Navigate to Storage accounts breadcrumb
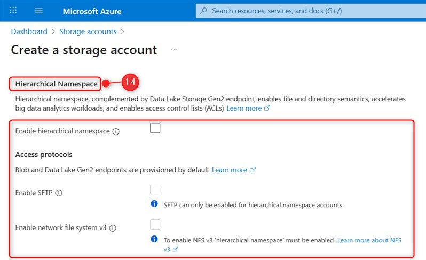This screenshot has width=426, height=260. tap(88, 31)
